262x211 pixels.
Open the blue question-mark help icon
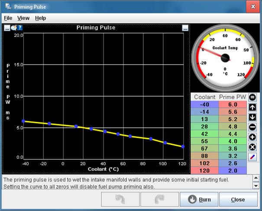[x=19, y=28]
